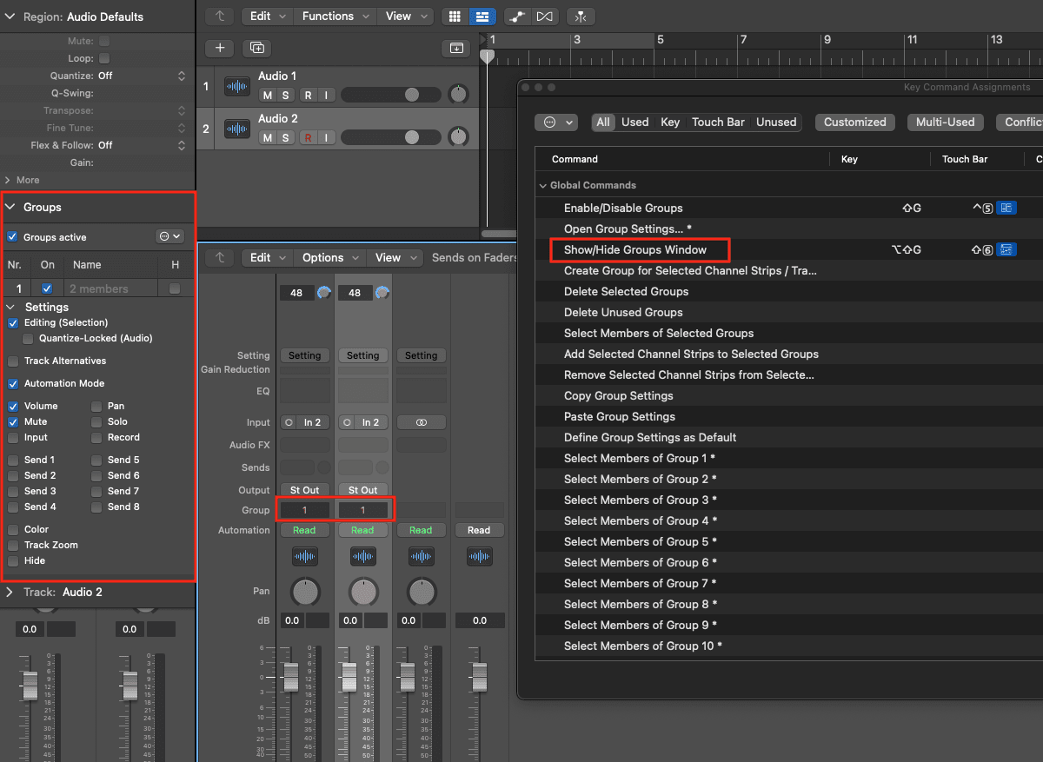Collapse the Groups inspector section
This screenshot has height=762, width=1043.
tap(11, 207)
